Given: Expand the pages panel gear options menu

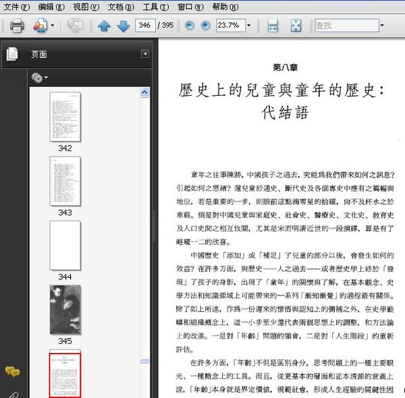Looking at the screenshot, I should click(x=38, y=78).
